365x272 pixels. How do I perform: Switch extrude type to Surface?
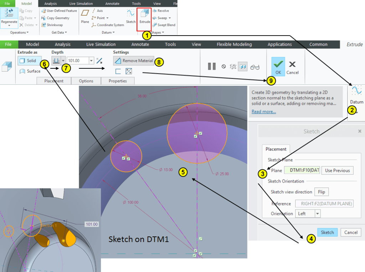pos(30,71)
